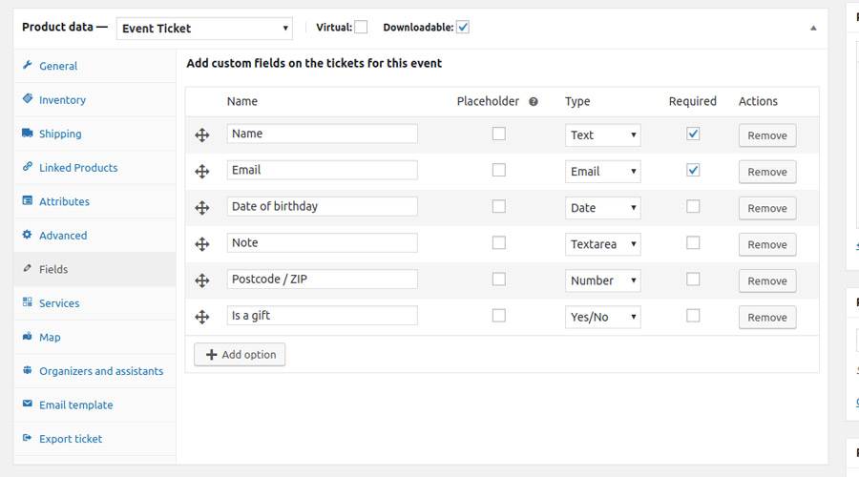Click the move handle beside Email field
The width and height of the screenshot is (859, 477).
(x=202, y=172)
